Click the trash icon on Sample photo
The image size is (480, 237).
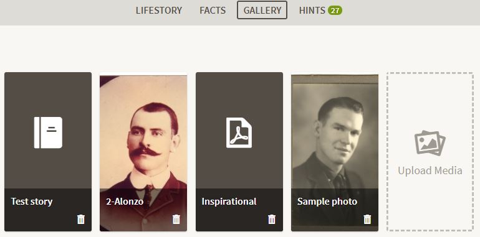click(x=367, y=220)
